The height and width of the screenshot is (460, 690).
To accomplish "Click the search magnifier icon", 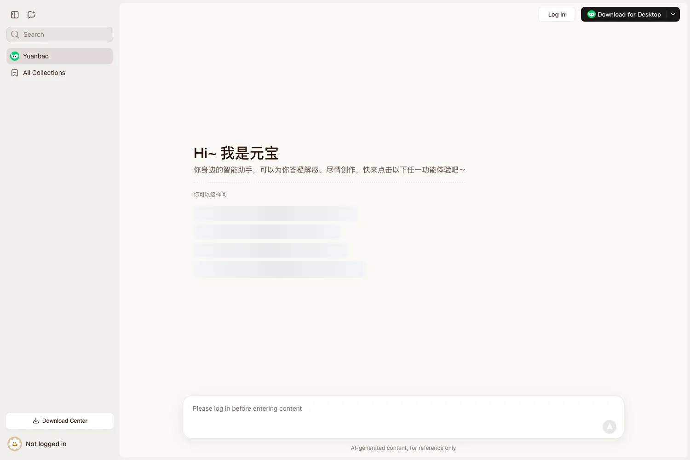I will click(15, 34).
